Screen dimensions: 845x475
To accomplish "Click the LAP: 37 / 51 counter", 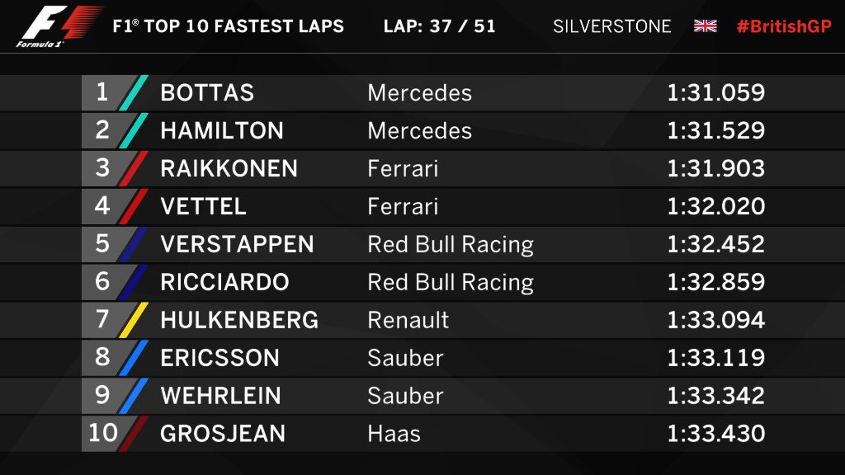I will [439, 26].
